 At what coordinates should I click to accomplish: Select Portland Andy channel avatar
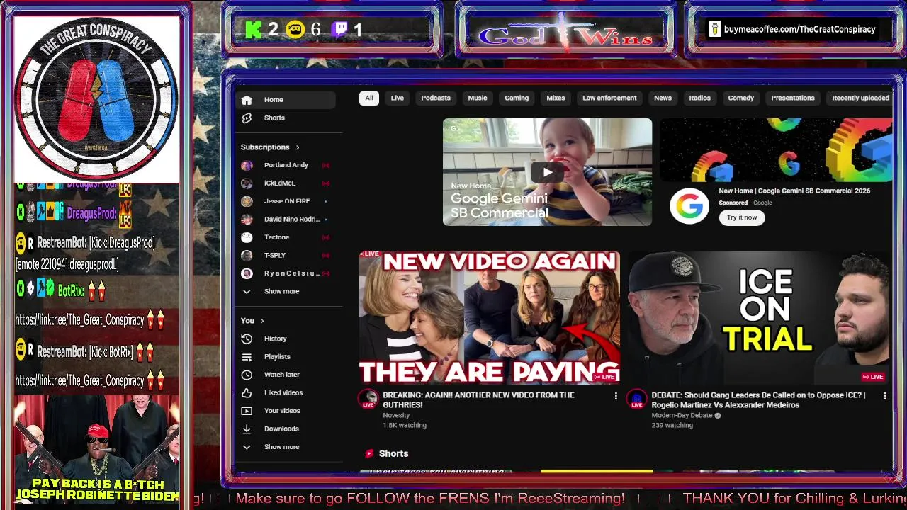247,165
